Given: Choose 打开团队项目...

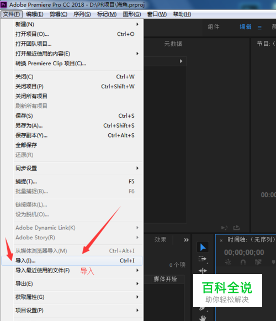Looking at the screenshot, I should pyautogui.click(x=72, y=44).
